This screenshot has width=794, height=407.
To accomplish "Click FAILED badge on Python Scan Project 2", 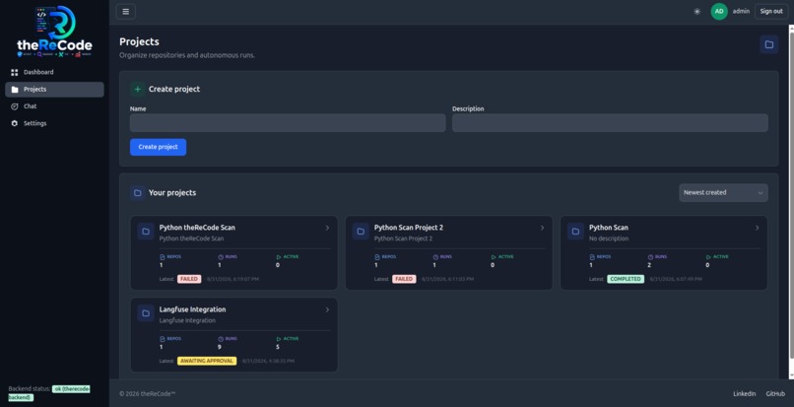I will (x=404, y=279).
